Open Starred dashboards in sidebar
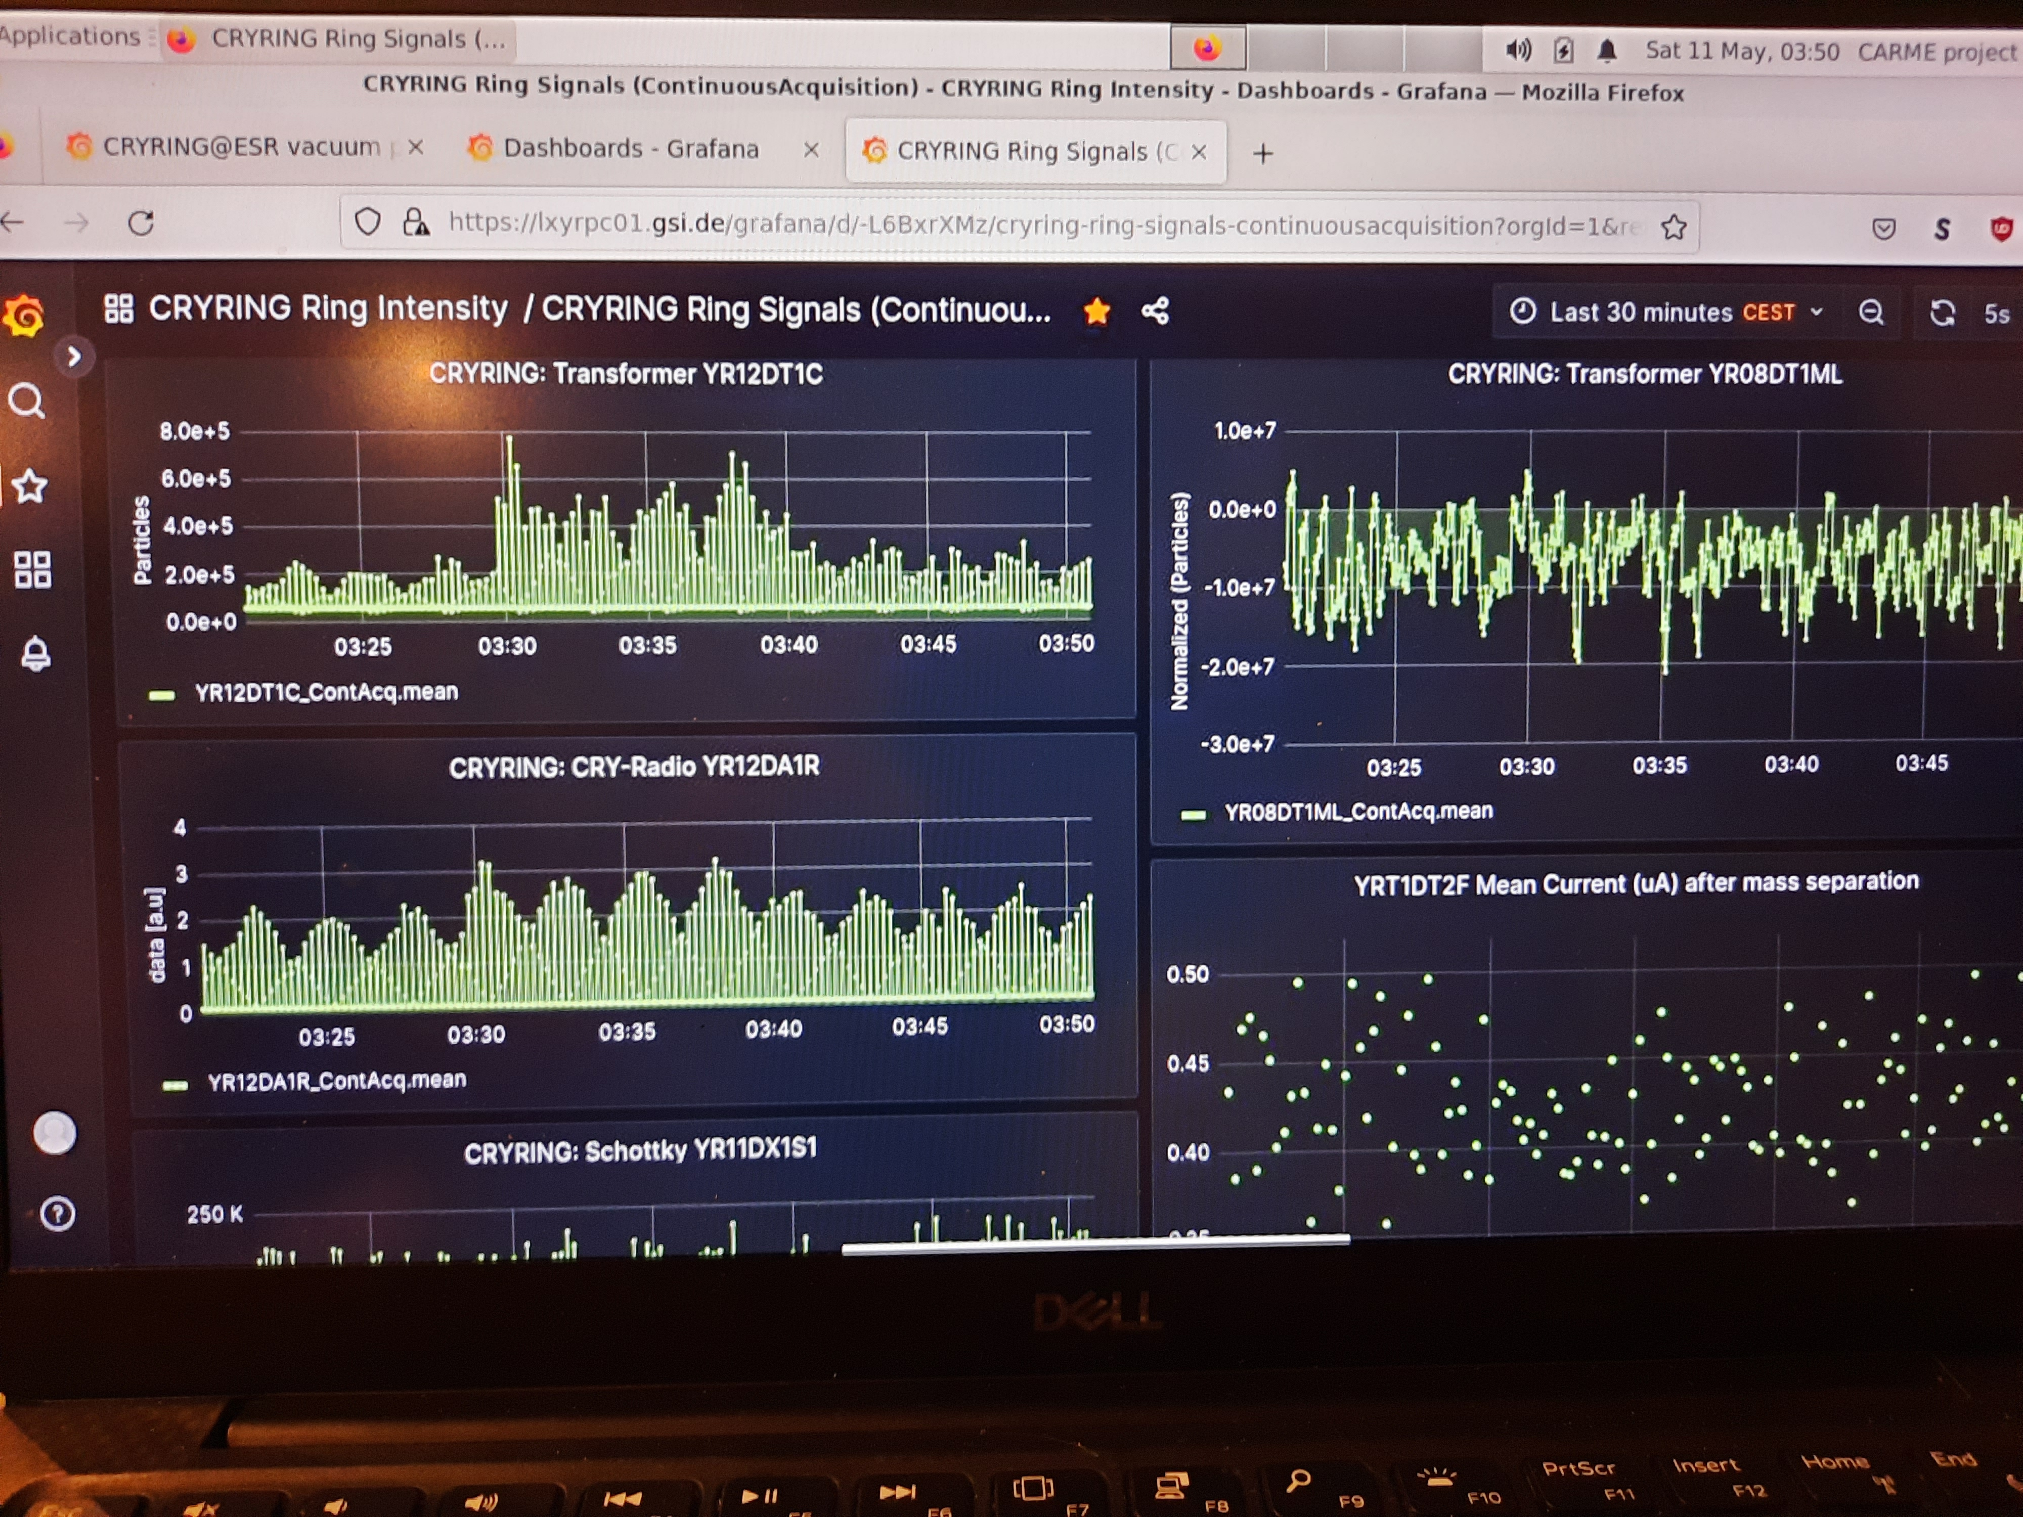The width and height of the screenshot is (2023, 1517). tap(30, 486)
